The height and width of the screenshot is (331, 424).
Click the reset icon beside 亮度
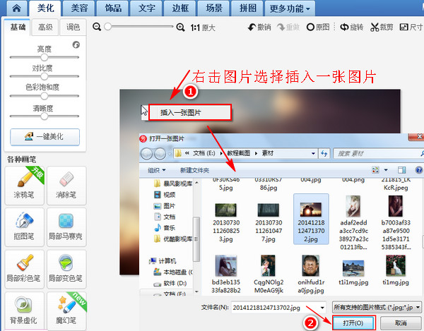[x=76, y=45]
